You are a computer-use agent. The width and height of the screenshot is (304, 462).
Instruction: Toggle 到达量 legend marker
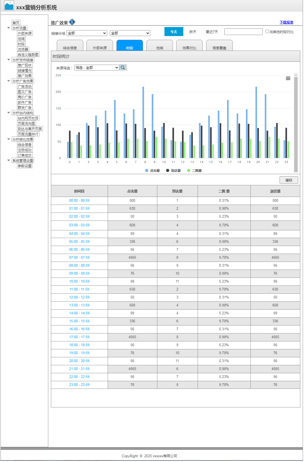click(x=168, y=170)
